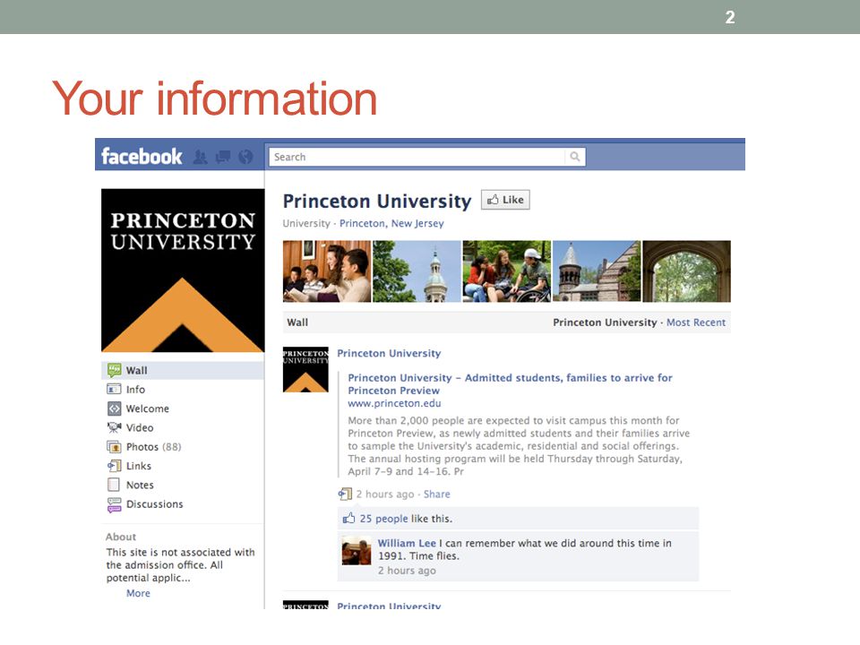View the 25 people who like this
This screenshot has width=860, height=645.
coord(384,519)
